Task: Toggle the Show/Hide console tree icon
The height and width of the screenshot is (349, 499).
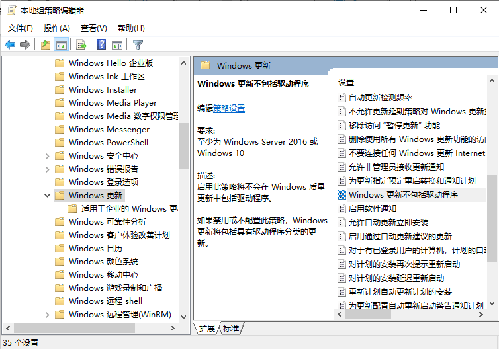Action: pyautogui.click(x=61, y=45)
